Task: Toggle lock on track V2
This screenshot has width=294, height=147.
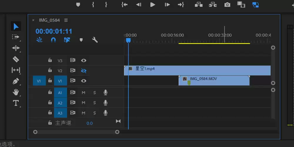Action: point(50,70)
